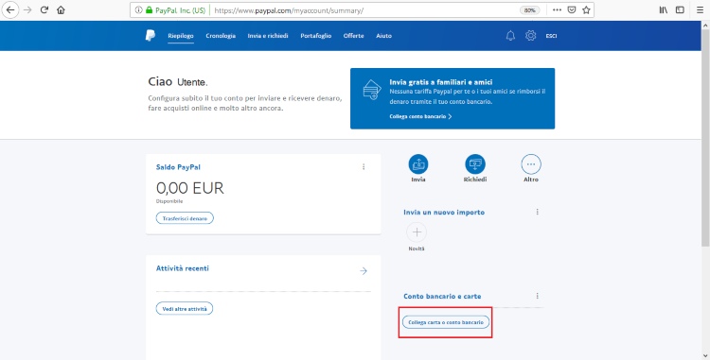Screen dimensions: 710x360
Task: Go to the browser home icon
Action: 61,10
